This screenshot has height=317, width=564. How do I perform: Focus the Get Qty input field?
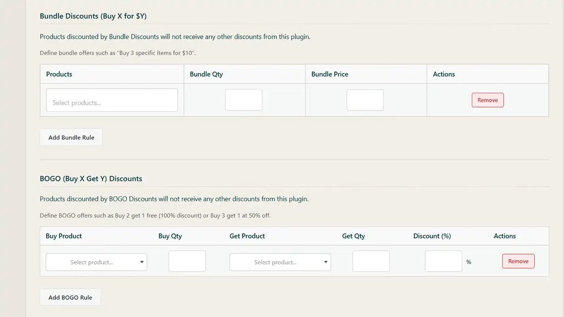click(x=371, y=262)
